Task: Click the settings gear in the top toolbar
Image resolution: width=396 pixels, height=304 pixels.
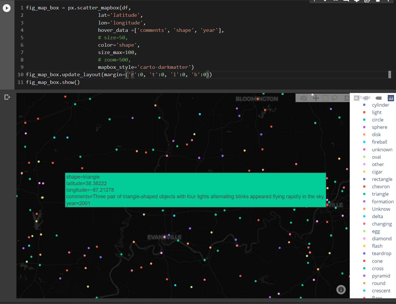Action: point(357,1)
